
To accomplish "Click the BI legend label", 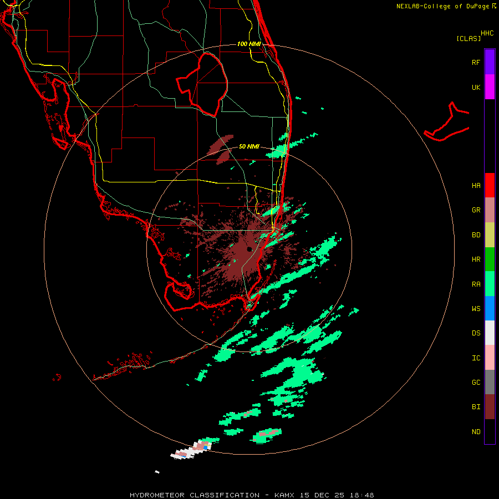I will pyautogui.click(x=476, y=407).
